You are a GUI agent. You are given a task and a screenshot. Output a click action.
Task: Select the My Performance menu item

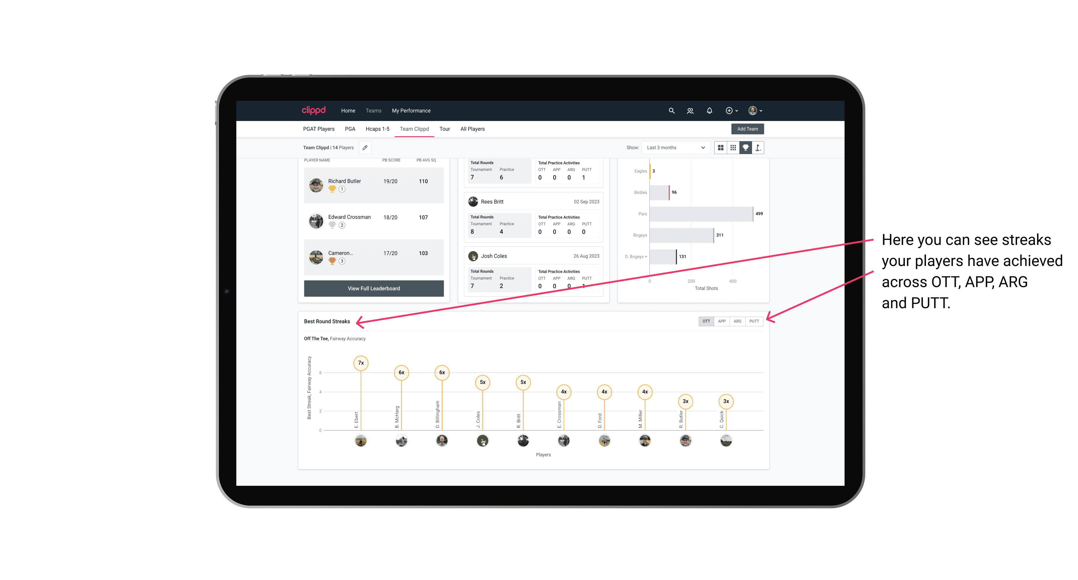(411, 111)
